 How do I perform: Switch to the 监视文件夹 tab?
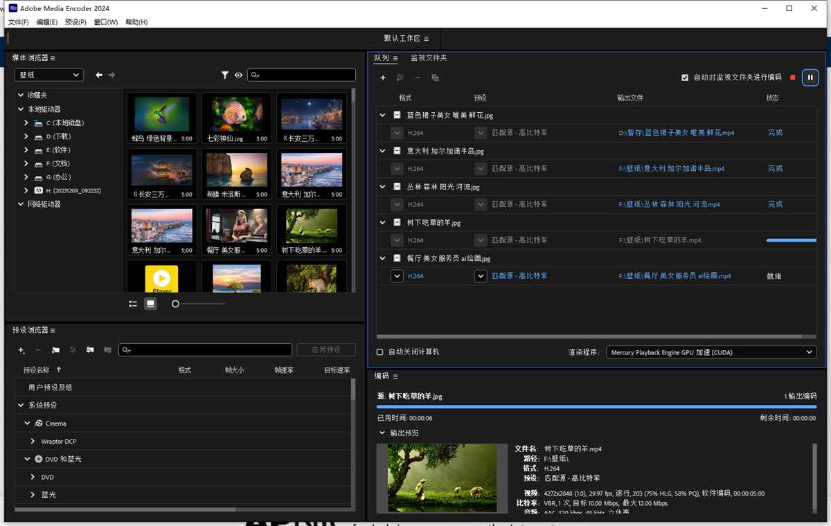(x=429, y=58)
